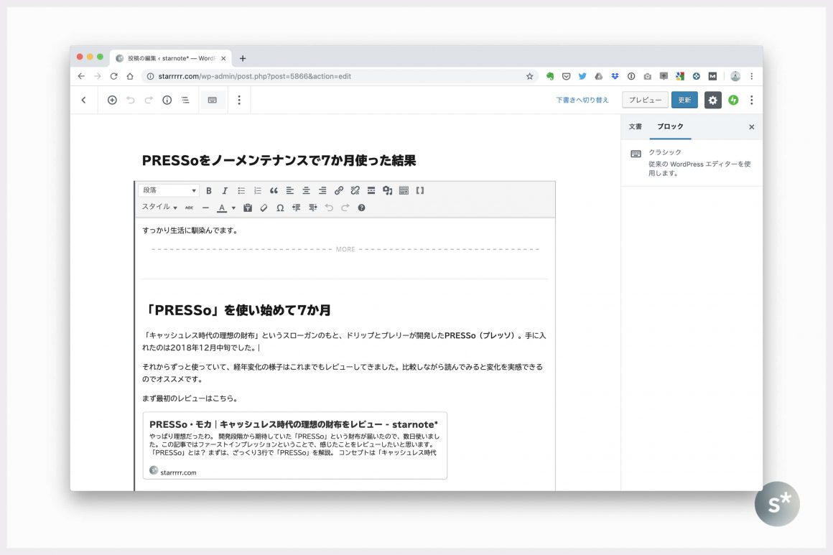This screenshot has height=555, width=833.
Task: Insert the Read More tag
Action: click(371, 191)
